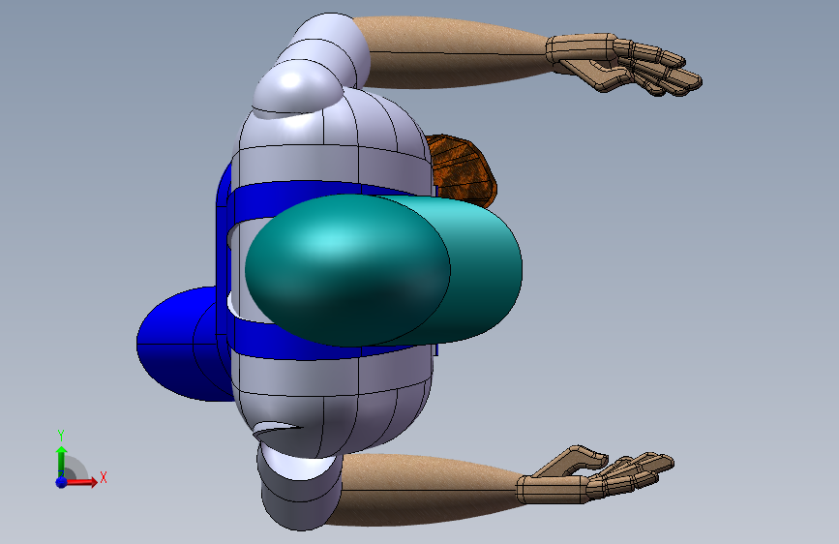Pick the lower hand with raised thumb
839x544 pixels.
[x=594, y=475]
